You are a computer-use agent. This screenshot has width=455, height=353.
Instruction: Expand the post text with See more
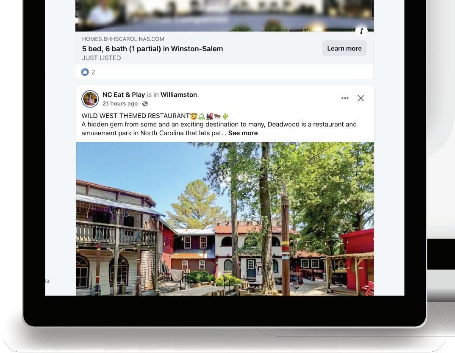243,133
